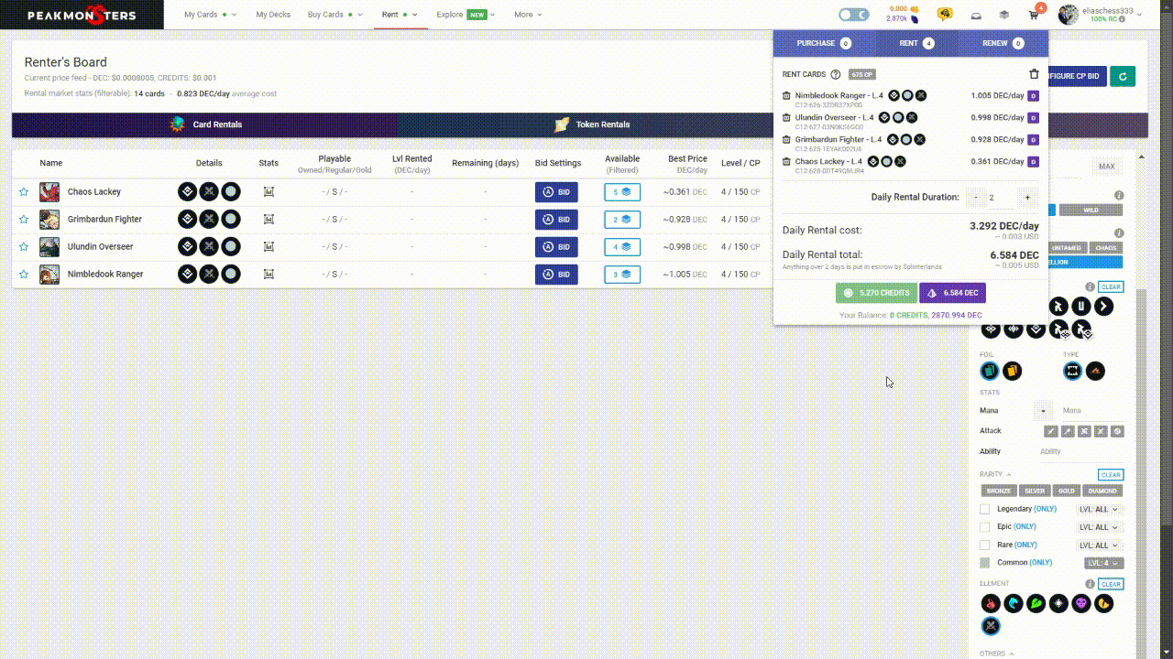Expand My Cards menu
This screenshot has width=1173, height=659.
210,15
